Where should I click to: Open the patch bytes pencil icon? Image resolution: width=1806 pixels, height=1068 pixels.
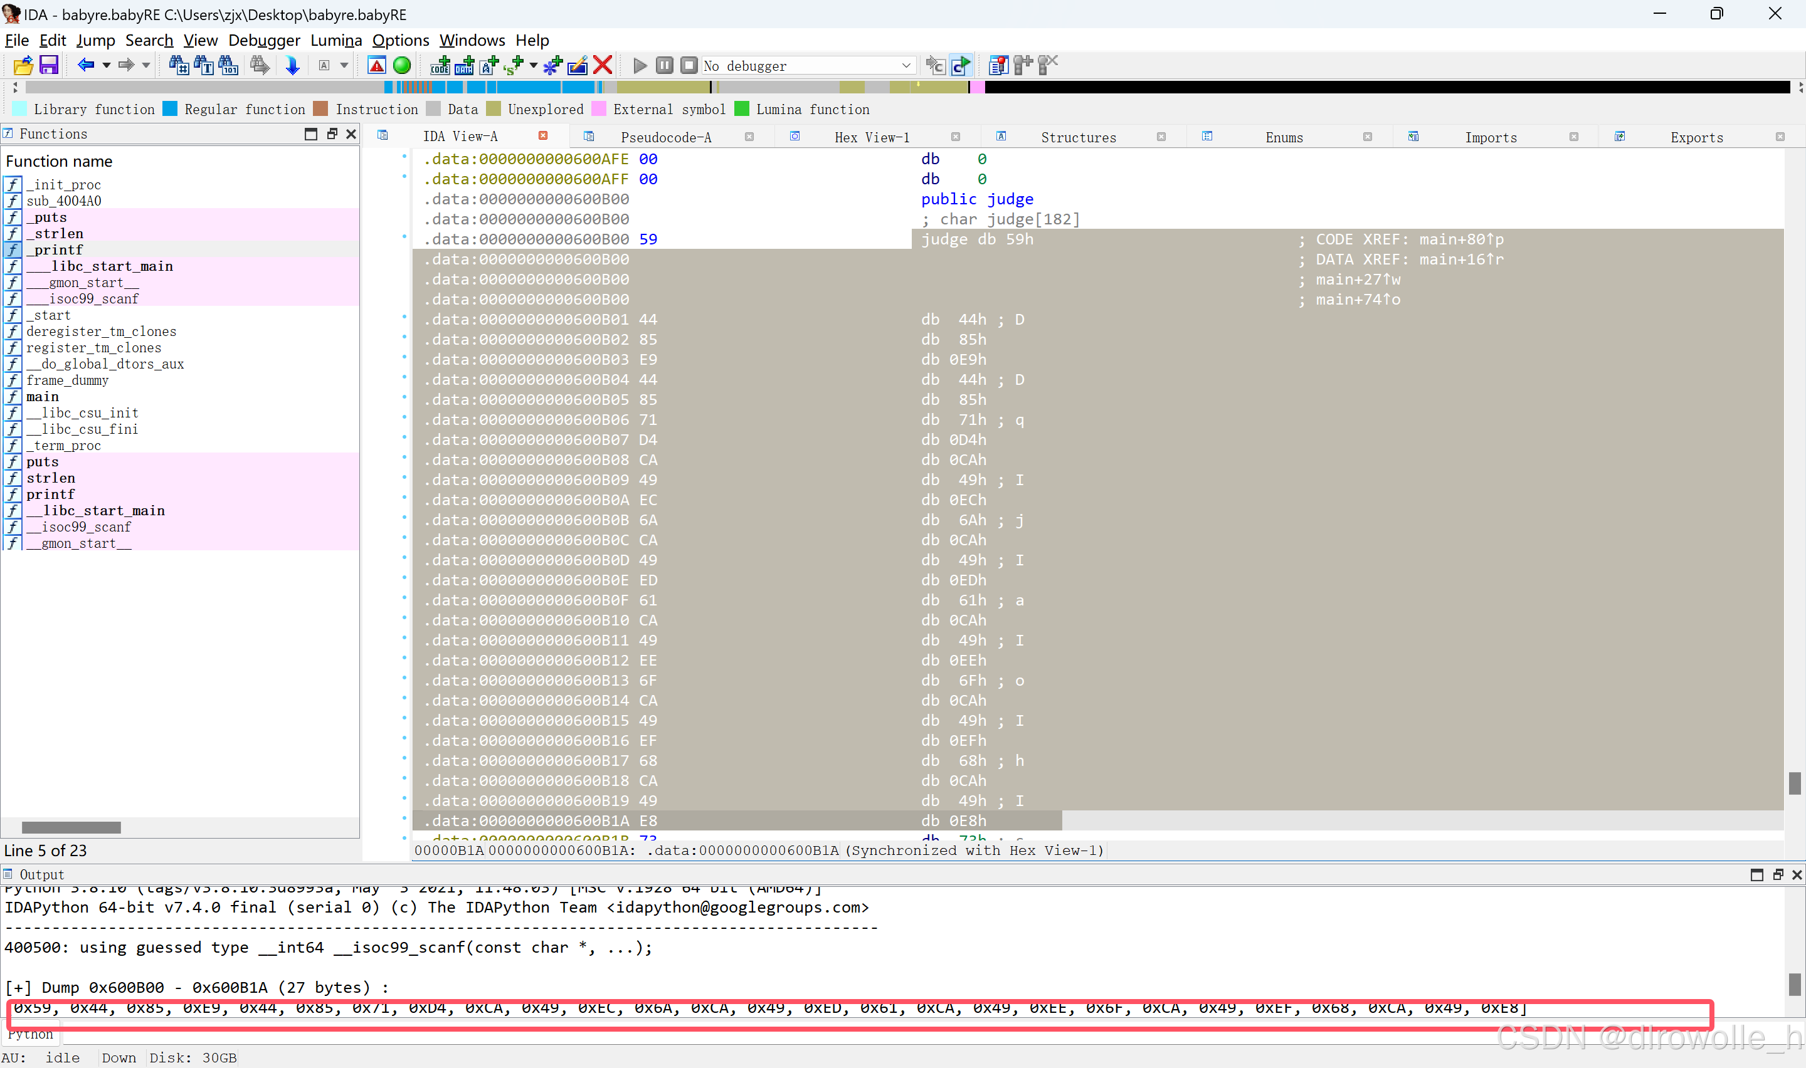coord(578,65)
